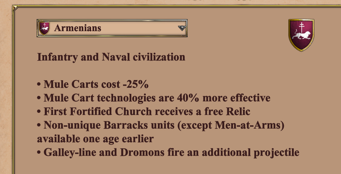Click the "Mule Cart technologies" phrase
Image resolution: width=341 pixels, height=174 pixels.
pos(99,98)
